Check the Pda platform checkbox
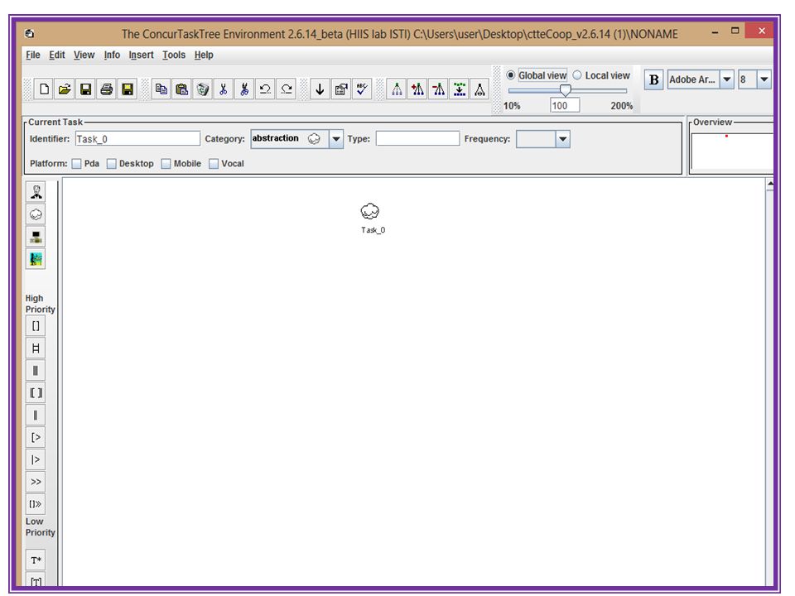 (76, 164)
